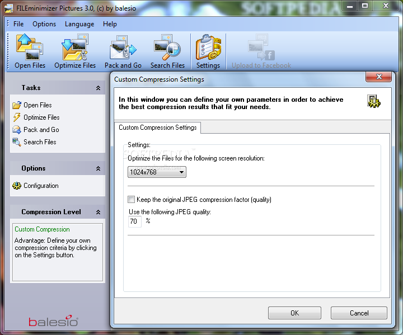This screenshot has width=403, height=335.
Task: Click the Search Files toolbar icon
Action: tap(167, 48)
